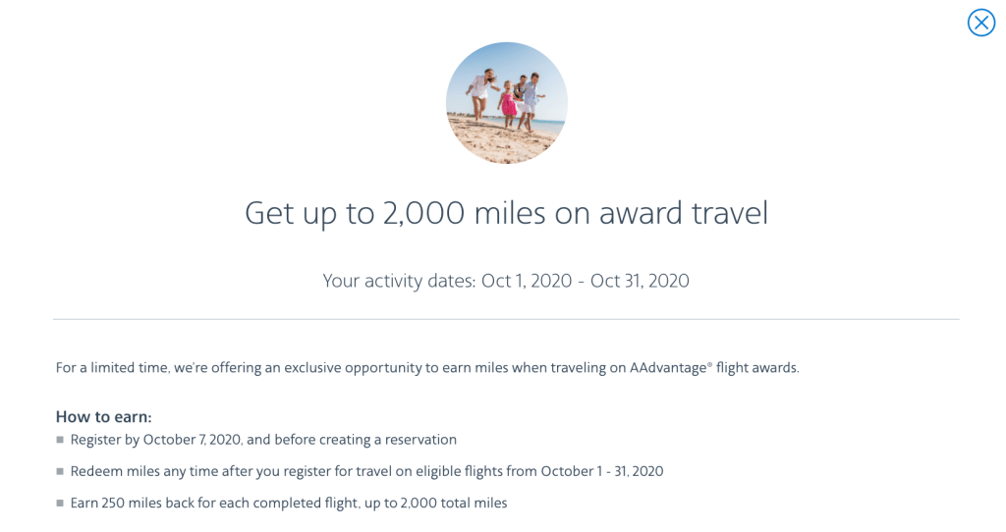
Task: Click the square bullet beside 'Redeem miles any time'
Action: point(60,472)
